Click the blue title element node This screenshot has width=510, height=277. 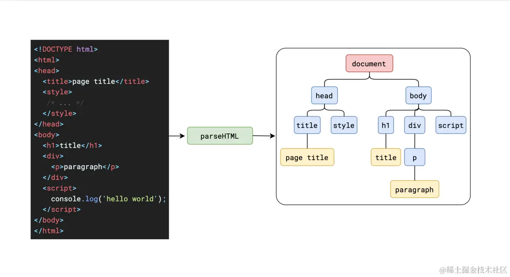tap(307, 125)
